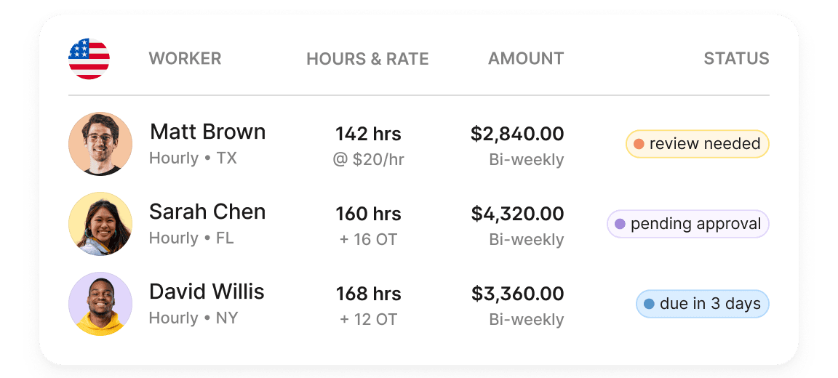838x378 pixels.
Task: Select the Sarah Chen worker name
Action: click(x=207, y=212)
